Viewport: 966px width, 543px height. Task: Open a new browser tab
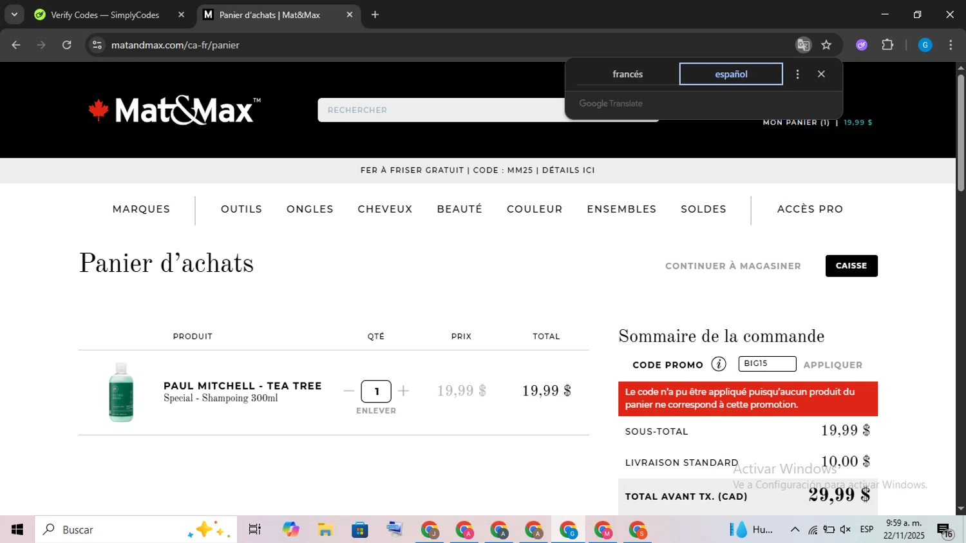pyautogui.click(x=375, y=15)
